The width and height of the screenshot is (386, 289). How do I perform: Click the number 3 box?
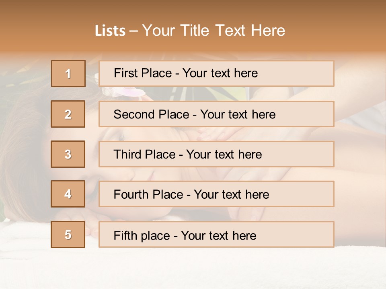pyautogui.click(x=68, y=154)
